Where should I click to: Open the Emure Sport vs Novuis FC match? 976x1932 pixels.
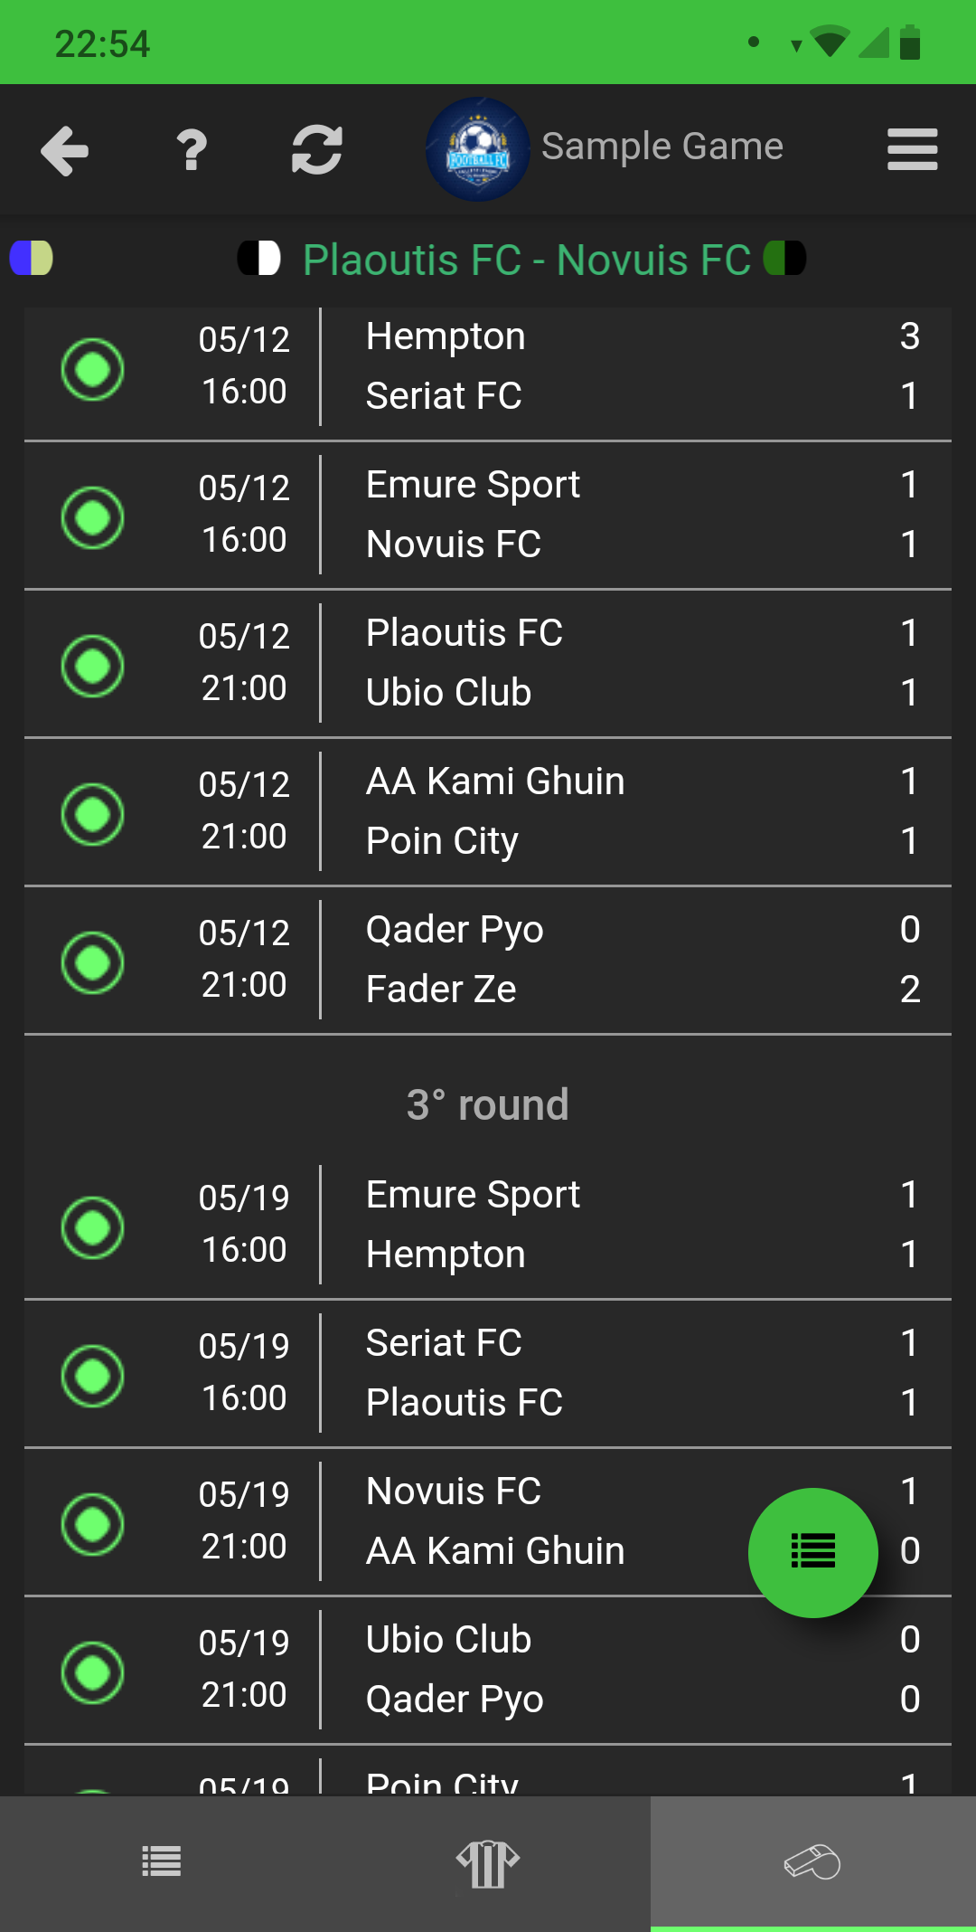pos(488,516)
